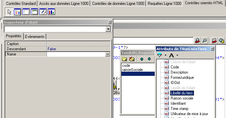Select the Libellé du tiers attribute
The image size is (226, 118).
(182, 93)
